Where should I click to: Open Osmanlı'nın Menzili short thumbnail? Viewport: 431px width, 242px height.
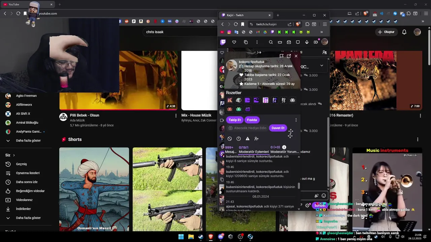pyautogui.click(x=94, y=189)
